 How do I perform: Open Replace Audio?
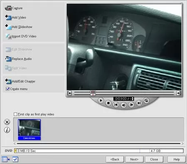point(18,59)
